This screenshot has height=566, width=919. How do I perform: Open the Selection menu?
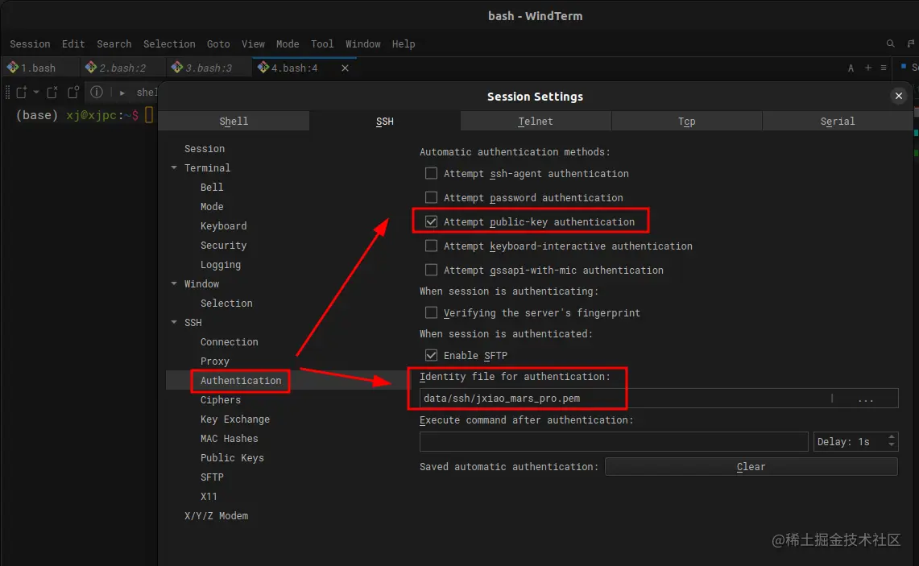(169, 44)
